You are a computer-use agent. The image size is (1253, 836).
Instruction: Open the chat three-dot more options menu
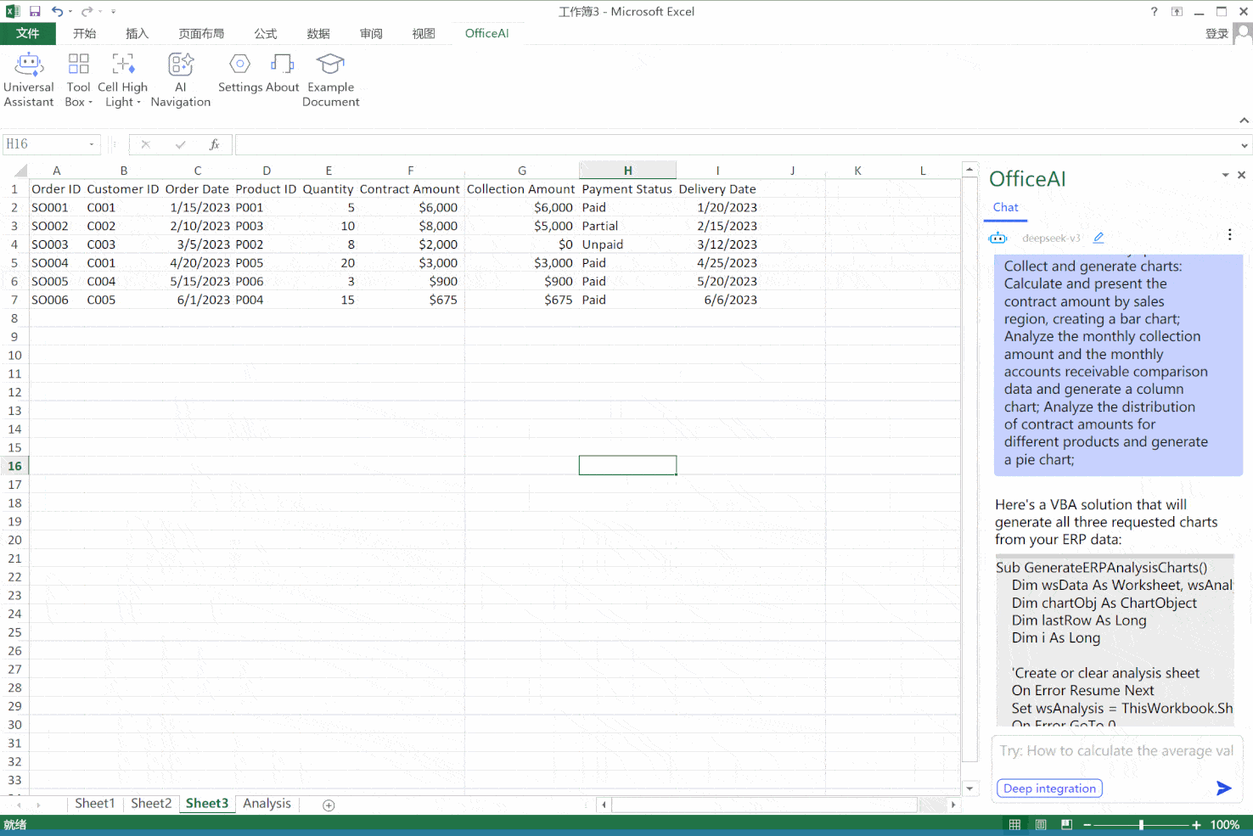tap(1229, 235)
